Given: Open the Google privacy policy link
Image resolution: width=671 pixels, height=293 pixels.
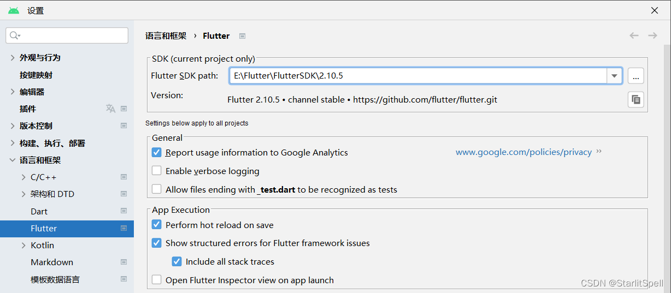Looking at the screenshot, I should pos(523,152).
